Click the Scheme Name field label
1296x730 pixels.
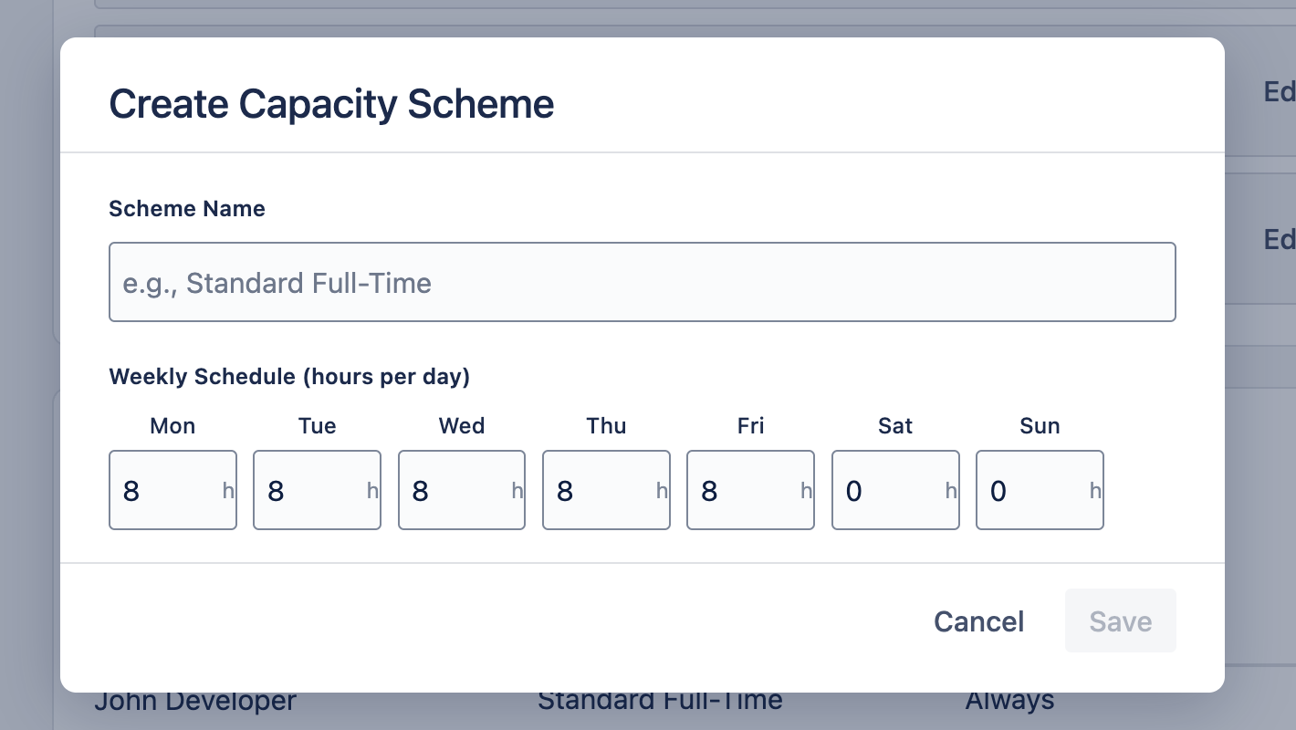click(x=186, y=208)
